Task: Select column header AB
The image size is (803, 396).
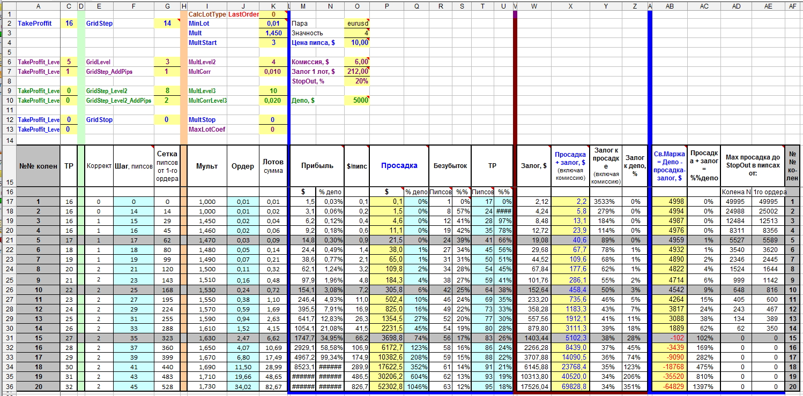Action: [670, 5]
